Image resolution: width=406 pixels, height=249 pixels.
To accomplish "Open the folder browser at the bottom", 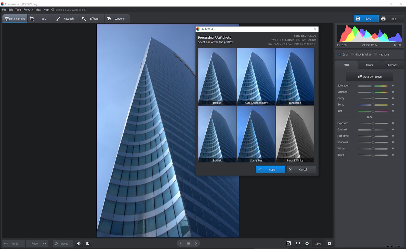I will click(x=188, y=243).
